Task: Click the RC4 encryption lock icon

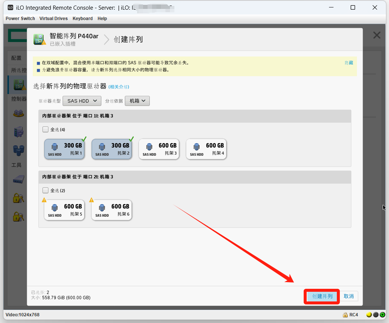Action: pos(345,315)
